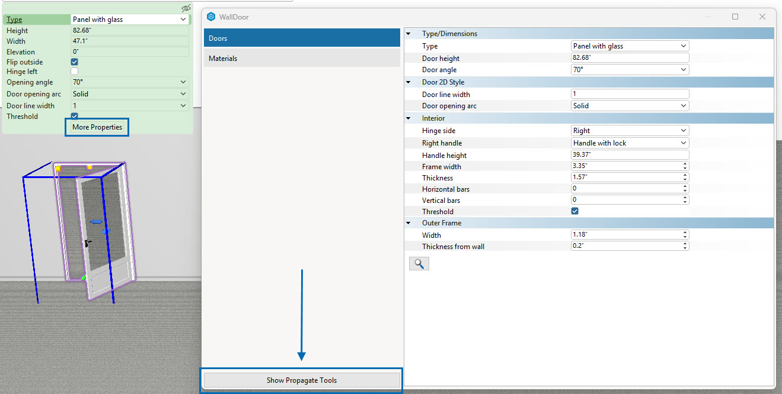Click the Door height input field
Viewport: 782px width, 394px height.
(x=630, y=58)
